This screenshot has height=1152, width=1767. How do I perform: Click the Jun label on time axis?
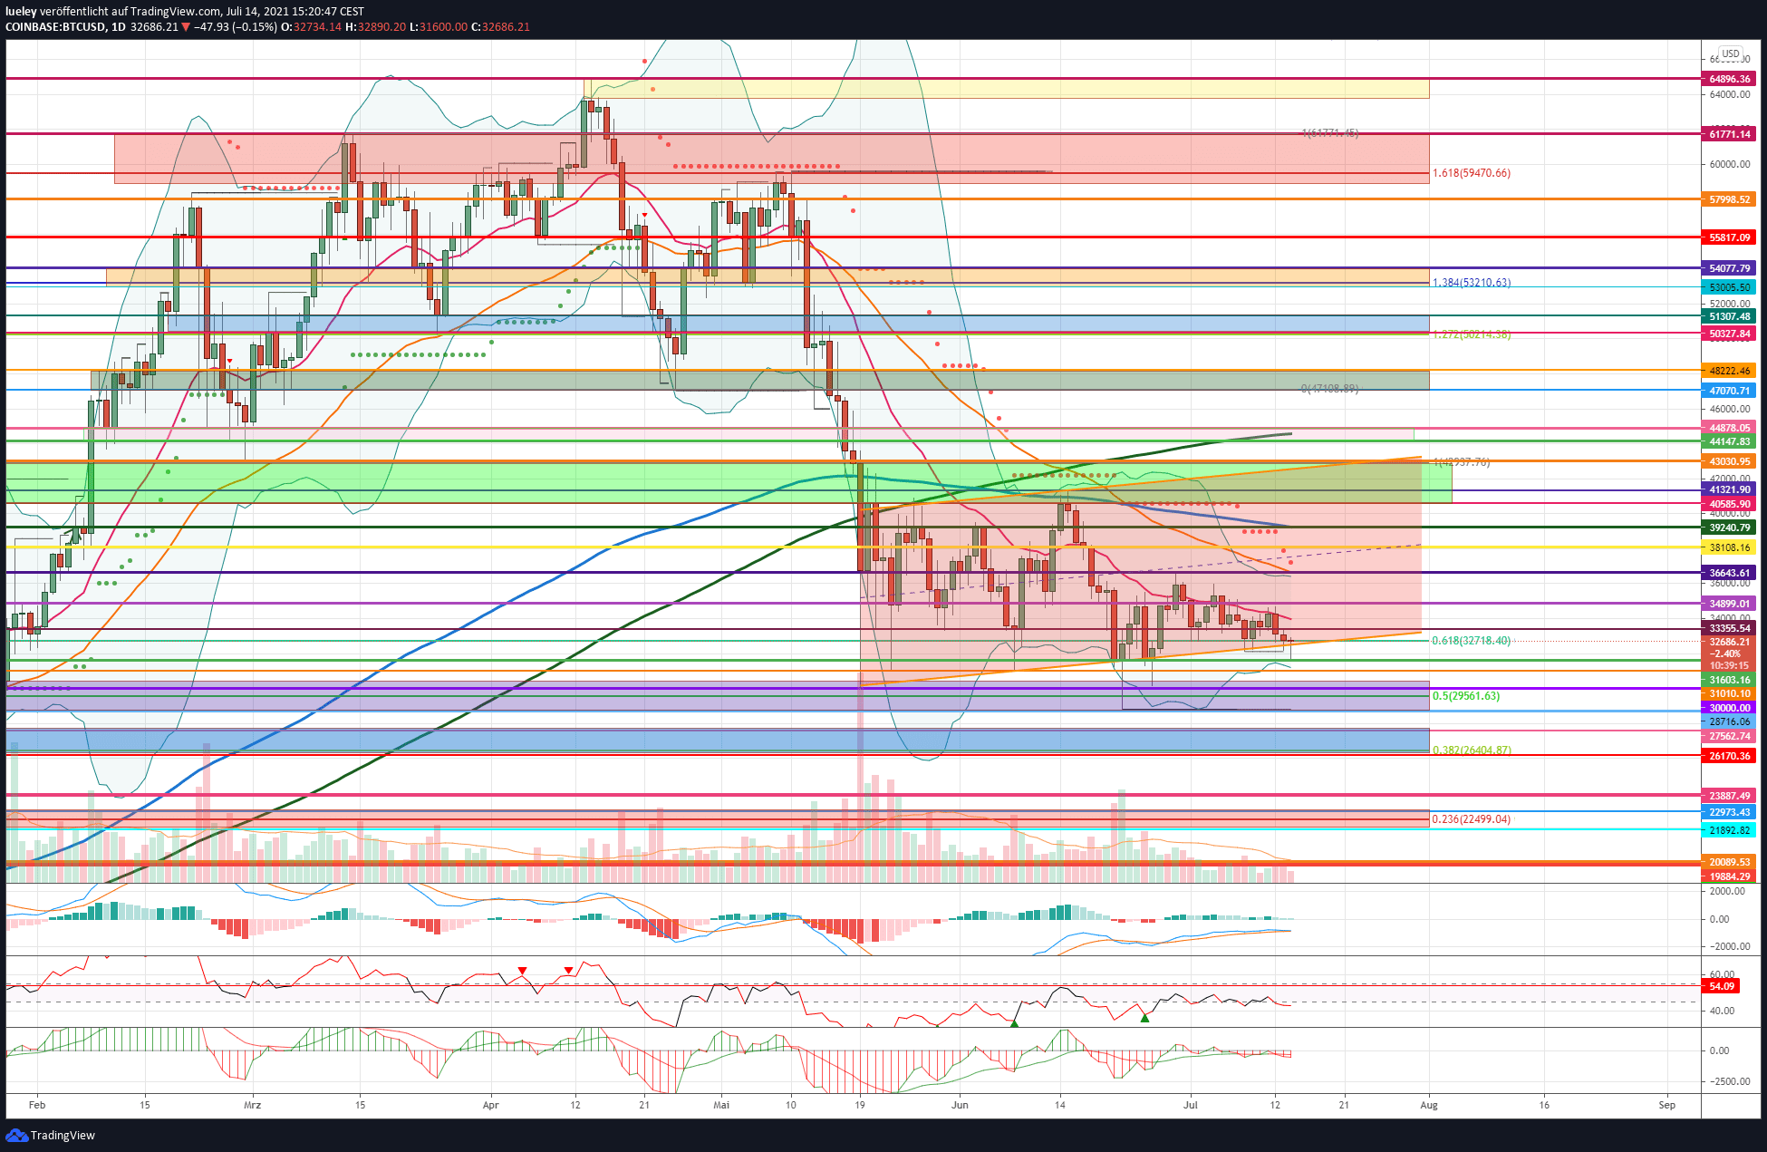coord(961,1105)
